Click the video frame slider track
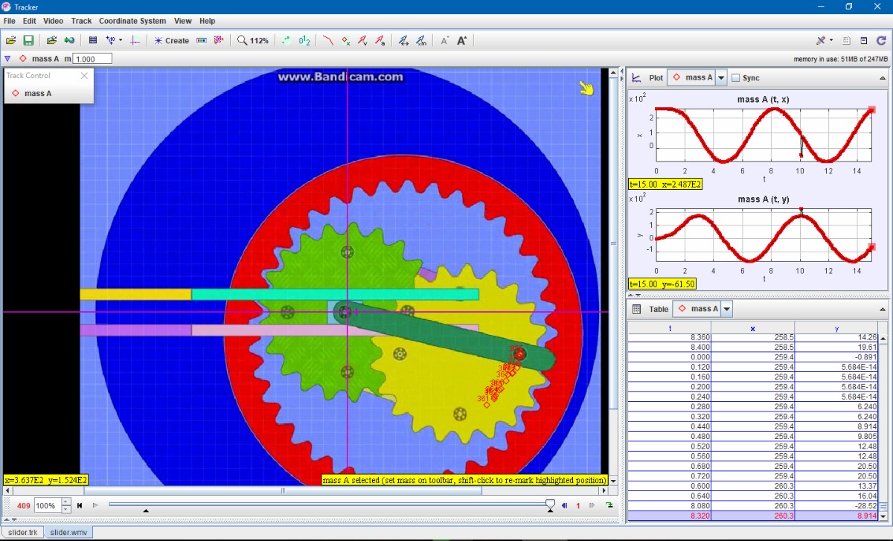This screenshot has width=893, height=541. click(327, 505)
